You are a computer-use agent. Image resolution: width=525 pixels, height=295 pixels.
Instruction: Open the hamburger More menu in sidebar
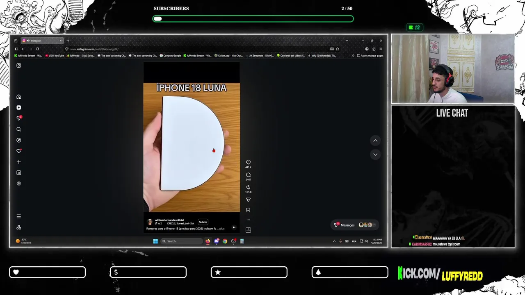coord(18,216)
